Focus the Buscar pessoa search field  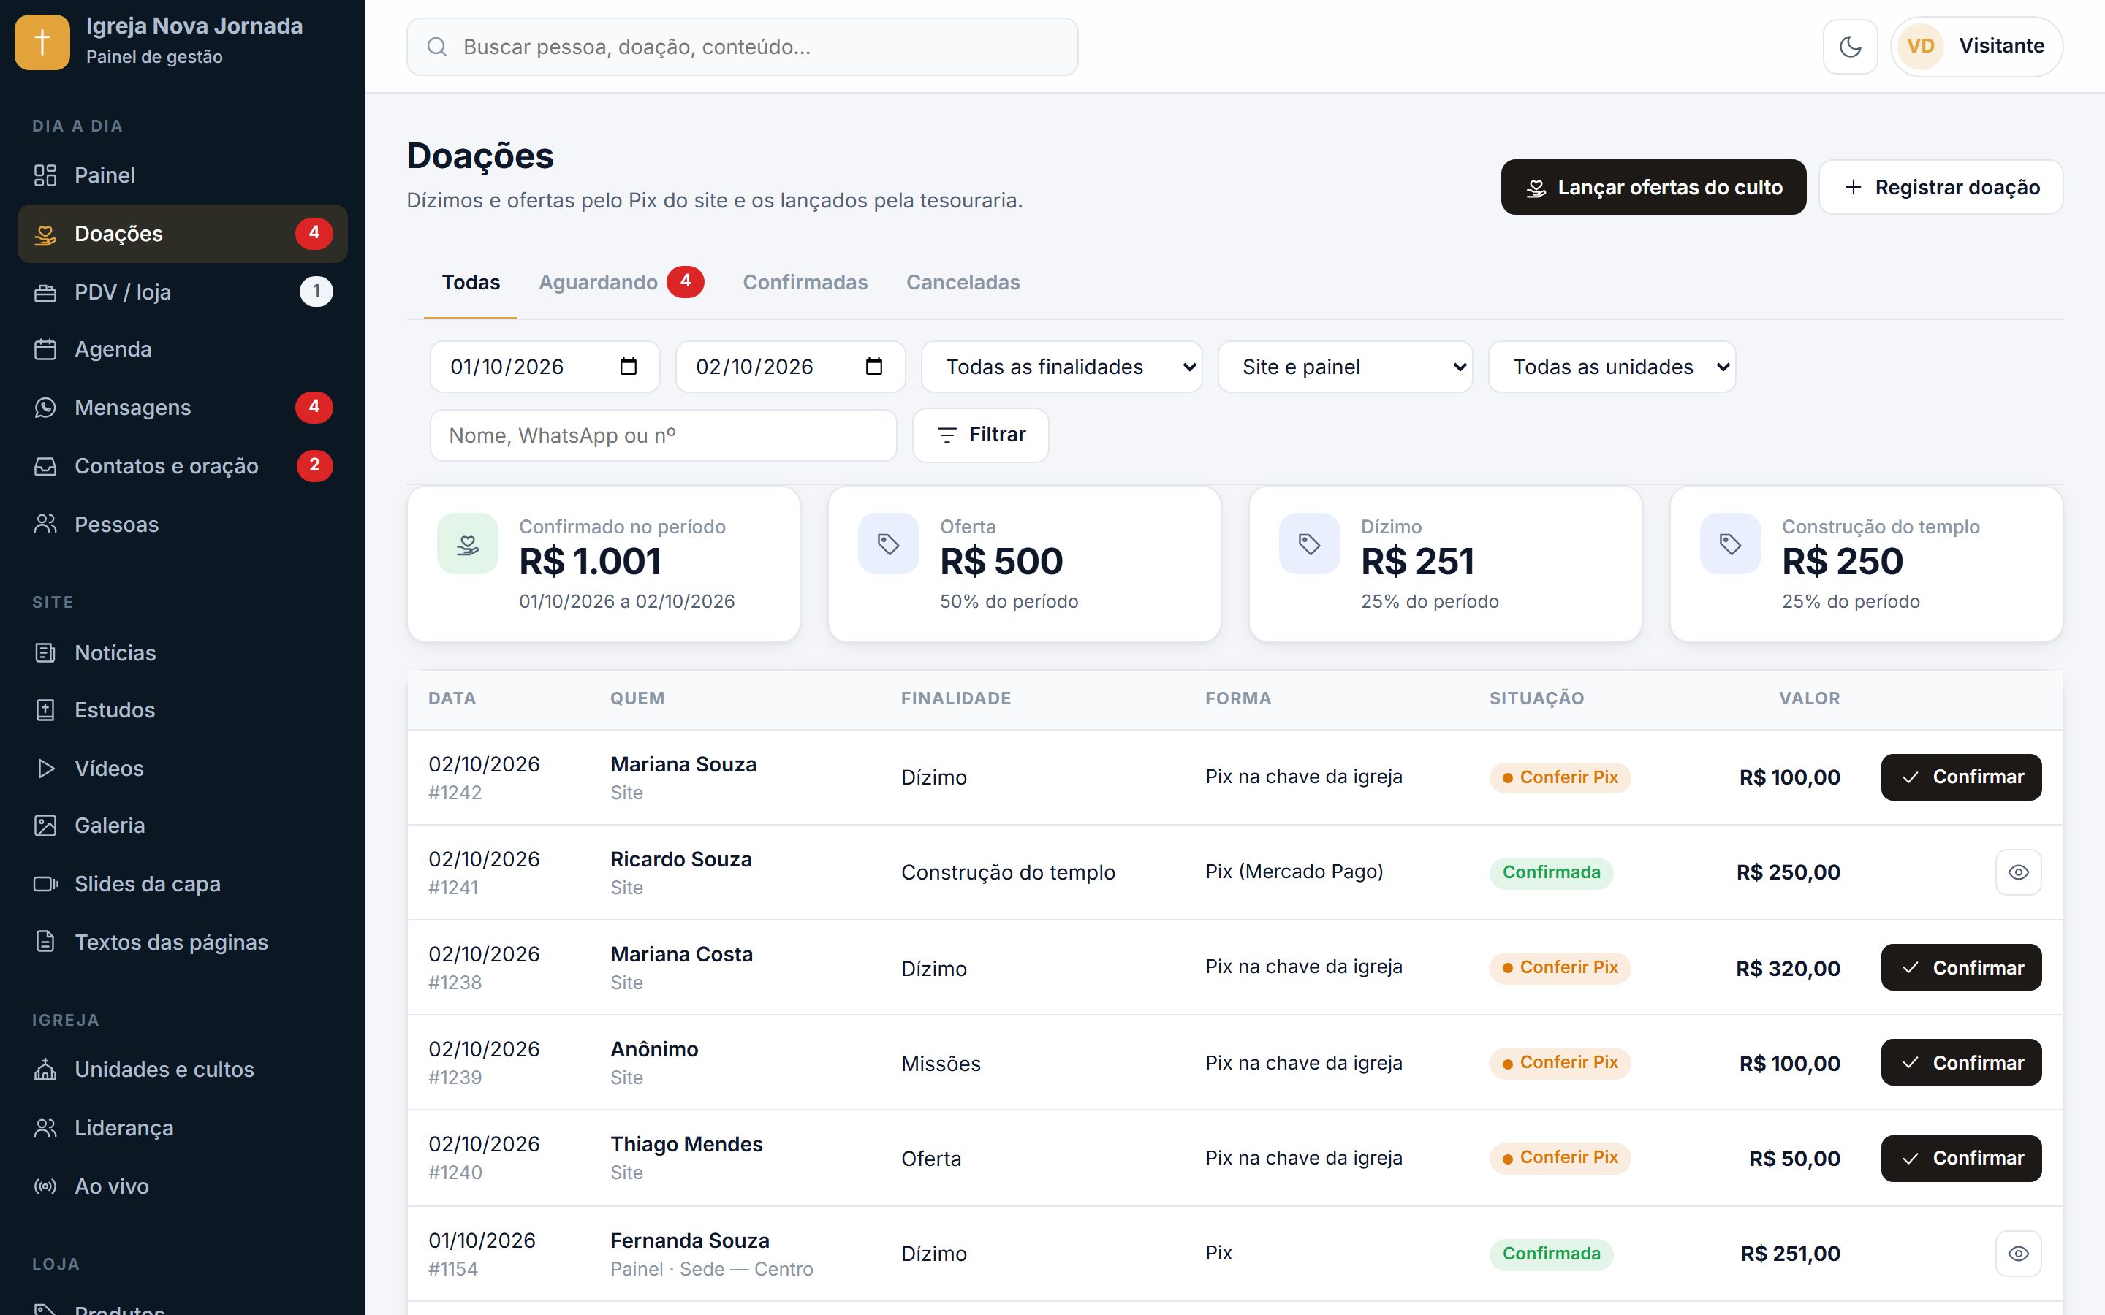click(x=742, y=47)
